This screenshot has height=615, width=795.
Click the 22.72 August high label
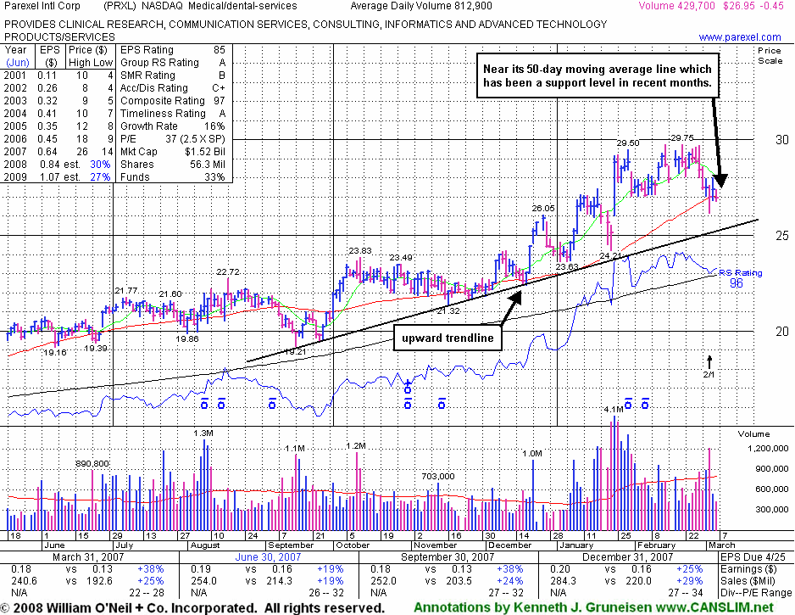[x=228, y=272]
